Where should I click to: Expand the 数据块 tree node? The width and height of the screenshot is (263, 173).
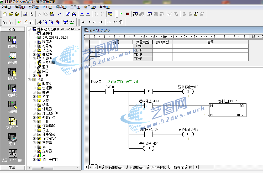pyautogui.click(x=34, y=54)
